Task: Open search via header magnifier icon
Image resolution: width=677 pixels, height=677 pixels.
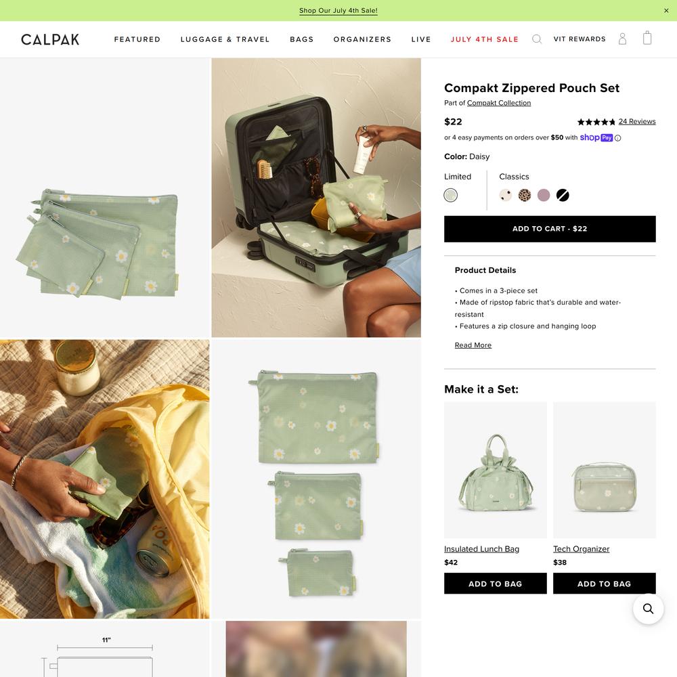Action: tap(537, 39)
